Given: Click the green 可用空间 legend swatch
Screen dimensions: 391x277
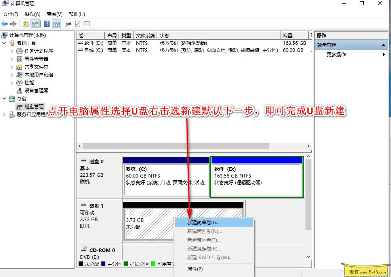Looking at the screenshot, I should [153, 264].
